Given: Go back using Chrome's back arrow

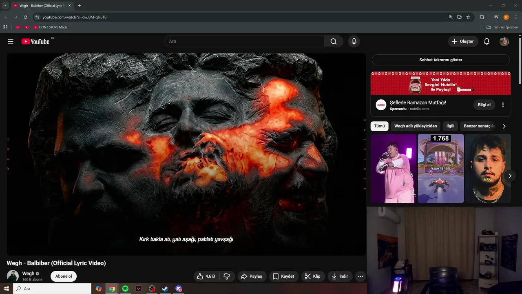Looking at the screenshot, I should (x=6, y=17).
